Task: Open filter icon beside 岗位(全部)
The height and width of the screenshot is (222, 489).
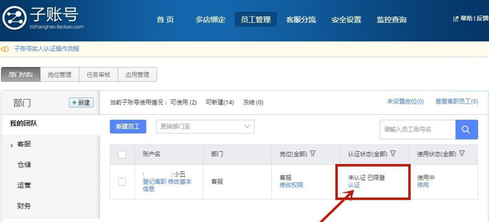Action: tap(313, 154)
